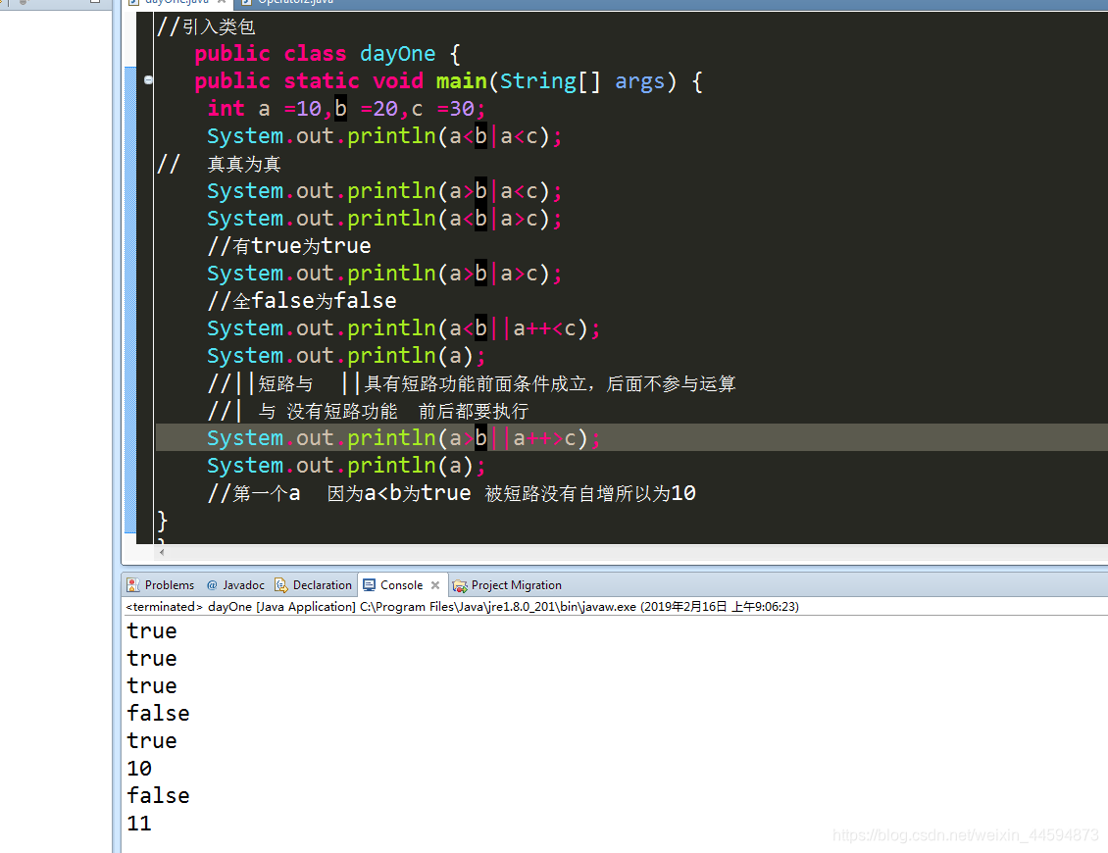1108x853 pixels.
Task: Click the println(a>b|a>c) statement
Action: (x=384, y=274)
